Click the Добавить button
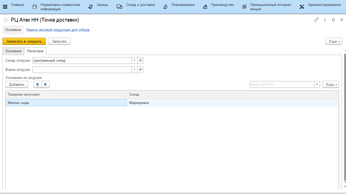This screenshot has height=194, width=346. coord(17,84)
